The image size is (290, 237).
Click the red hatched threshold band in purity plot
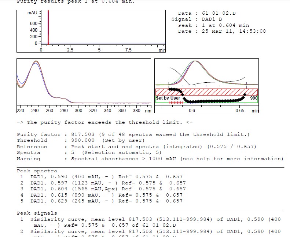[x=206, y=92]
